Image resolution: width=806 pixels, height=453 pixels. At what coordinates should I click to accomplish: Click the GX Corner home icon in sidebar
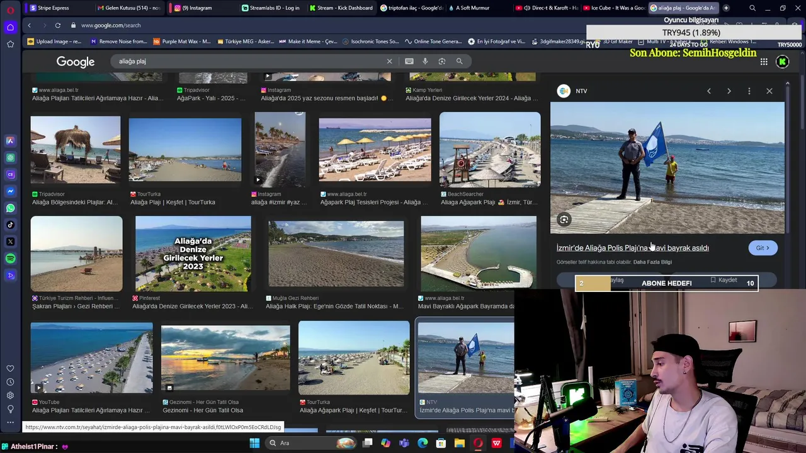tap(10, 27)
